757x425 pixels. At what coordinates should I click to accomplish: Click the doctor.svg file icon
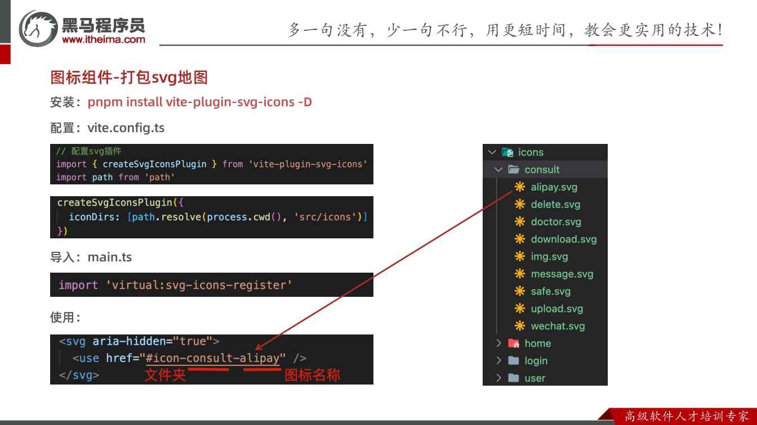point(520,222)
